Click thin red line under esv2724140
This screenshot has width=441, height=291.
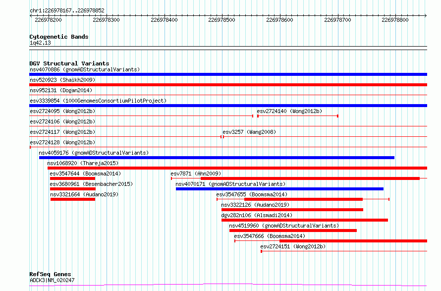pyautogui.click(x=298, y=116)
